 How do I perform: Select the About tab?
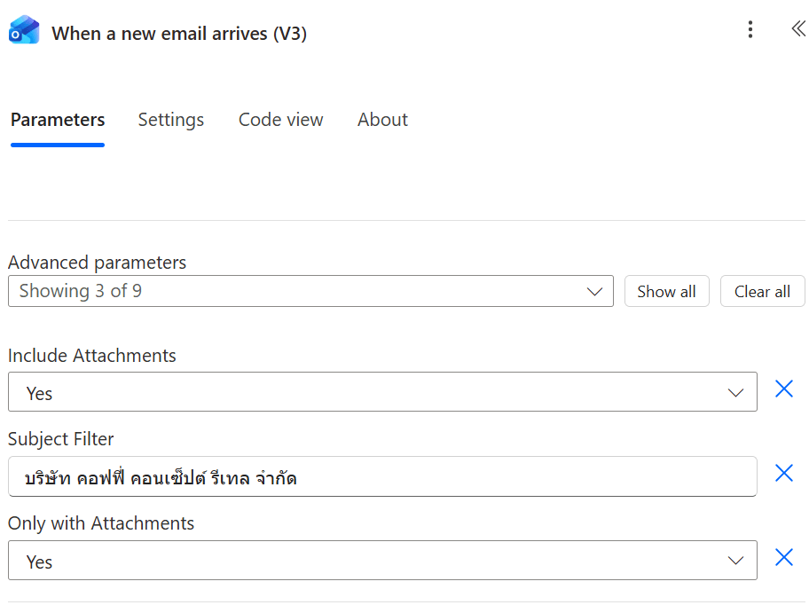[x=382, y=120]
